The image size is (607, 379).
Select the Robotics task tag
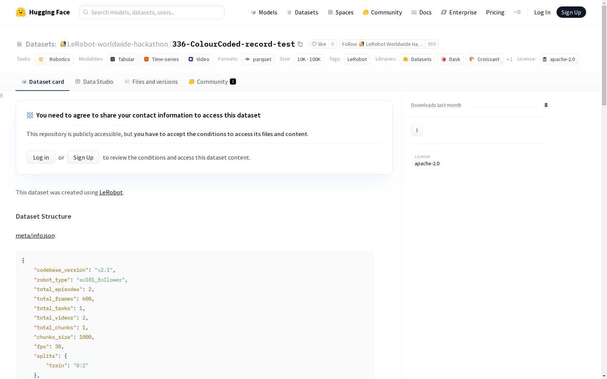pyautogui.click(x=54, y=59)
